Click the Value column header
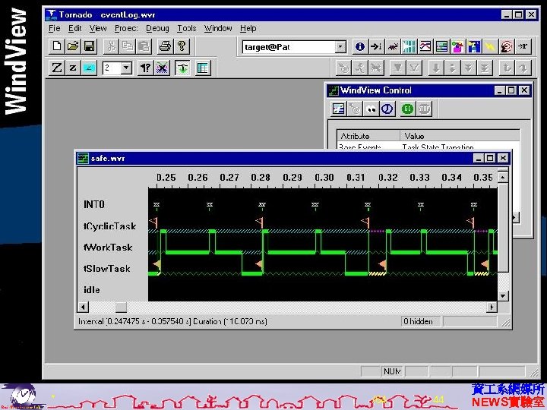The height and width of the screenshot is (410, 547). (x=460, y=136)
